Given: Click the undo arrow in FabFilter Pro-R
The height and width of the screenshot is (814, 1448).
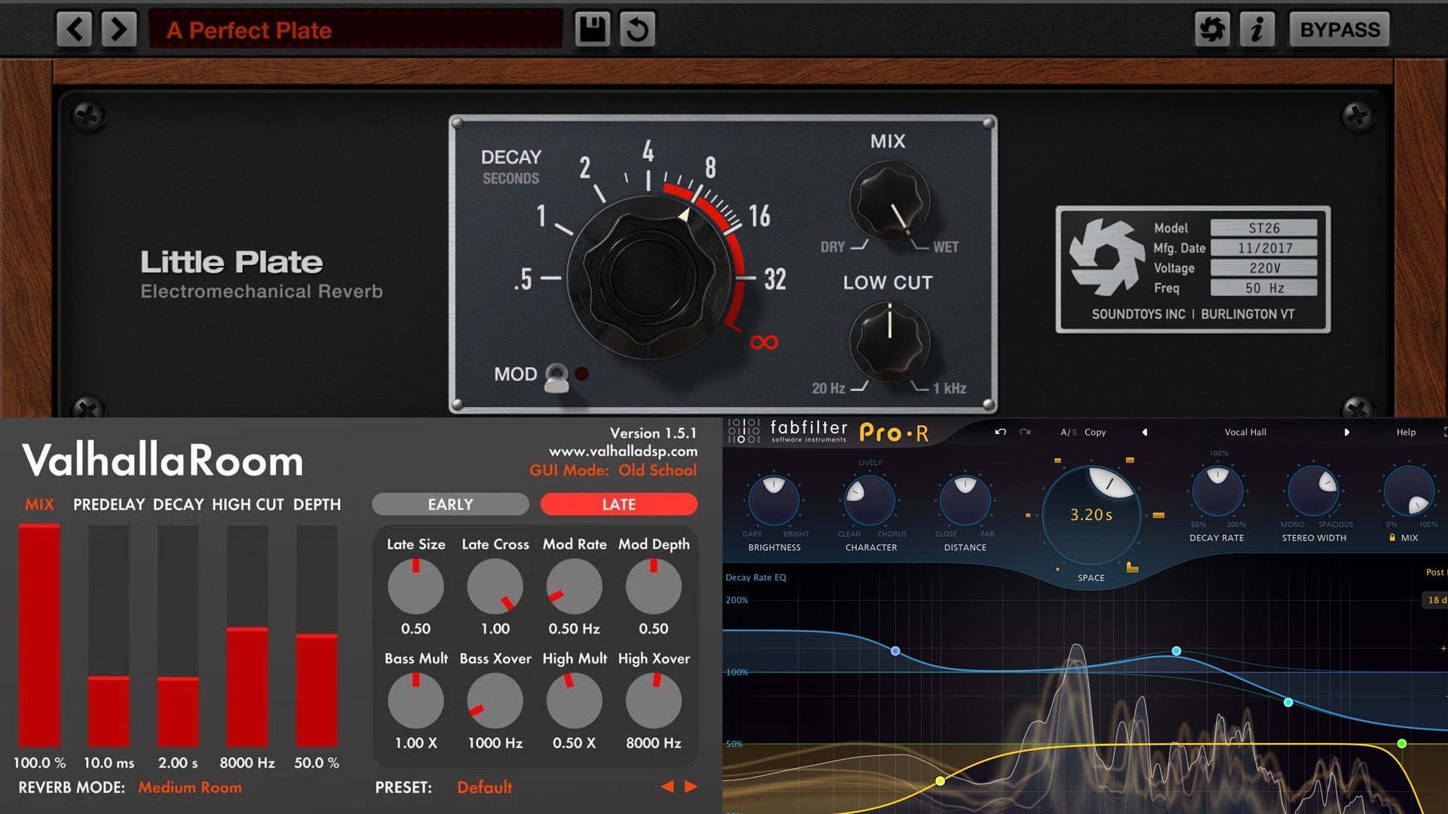Looking at the screenshot, I should tap(999, 432).
